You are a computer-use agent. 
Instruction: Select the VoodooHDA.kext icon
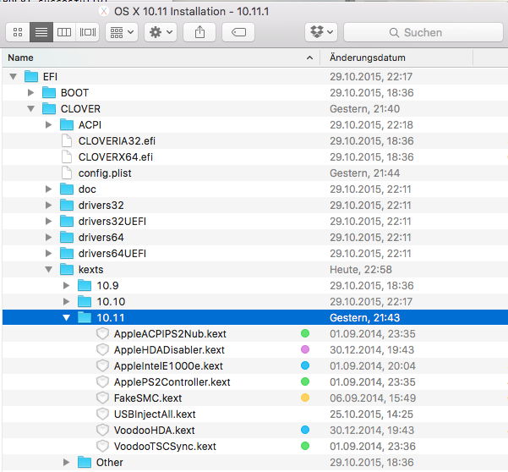pyautogui.click(x=103, y=431)
